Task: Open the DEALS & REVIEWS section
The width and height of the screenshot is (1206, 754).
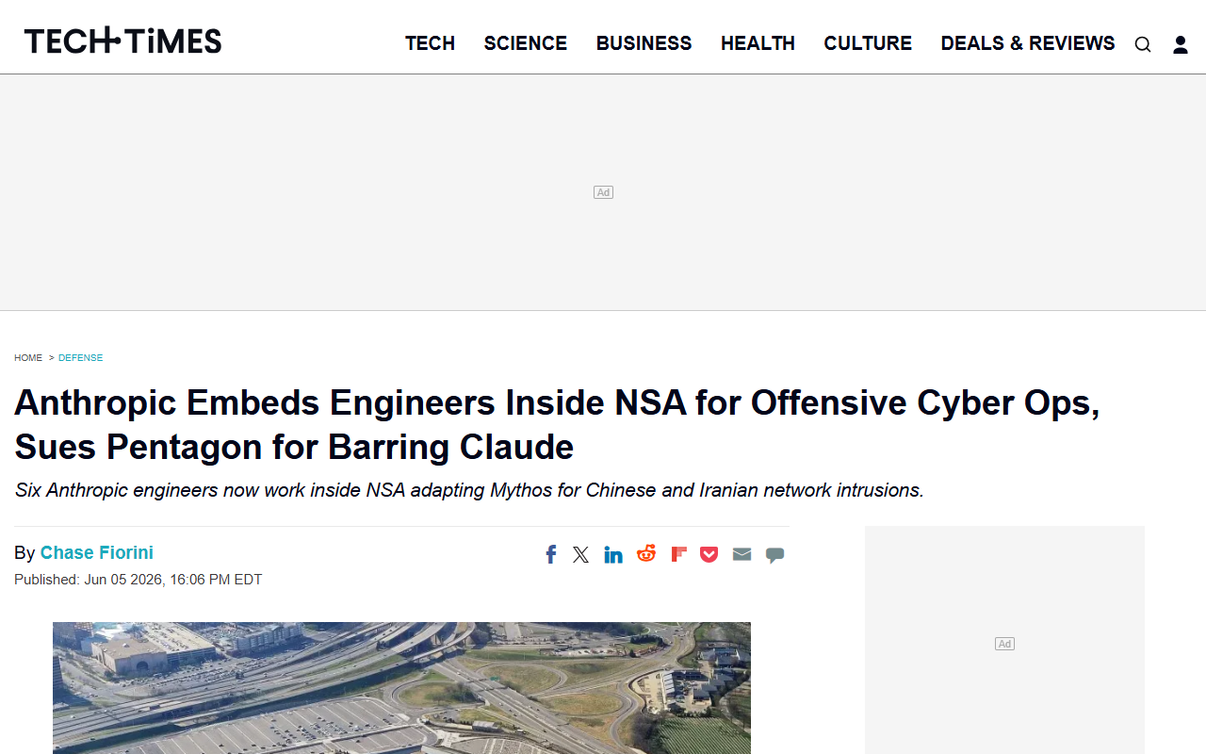Action: [1028, 43]
